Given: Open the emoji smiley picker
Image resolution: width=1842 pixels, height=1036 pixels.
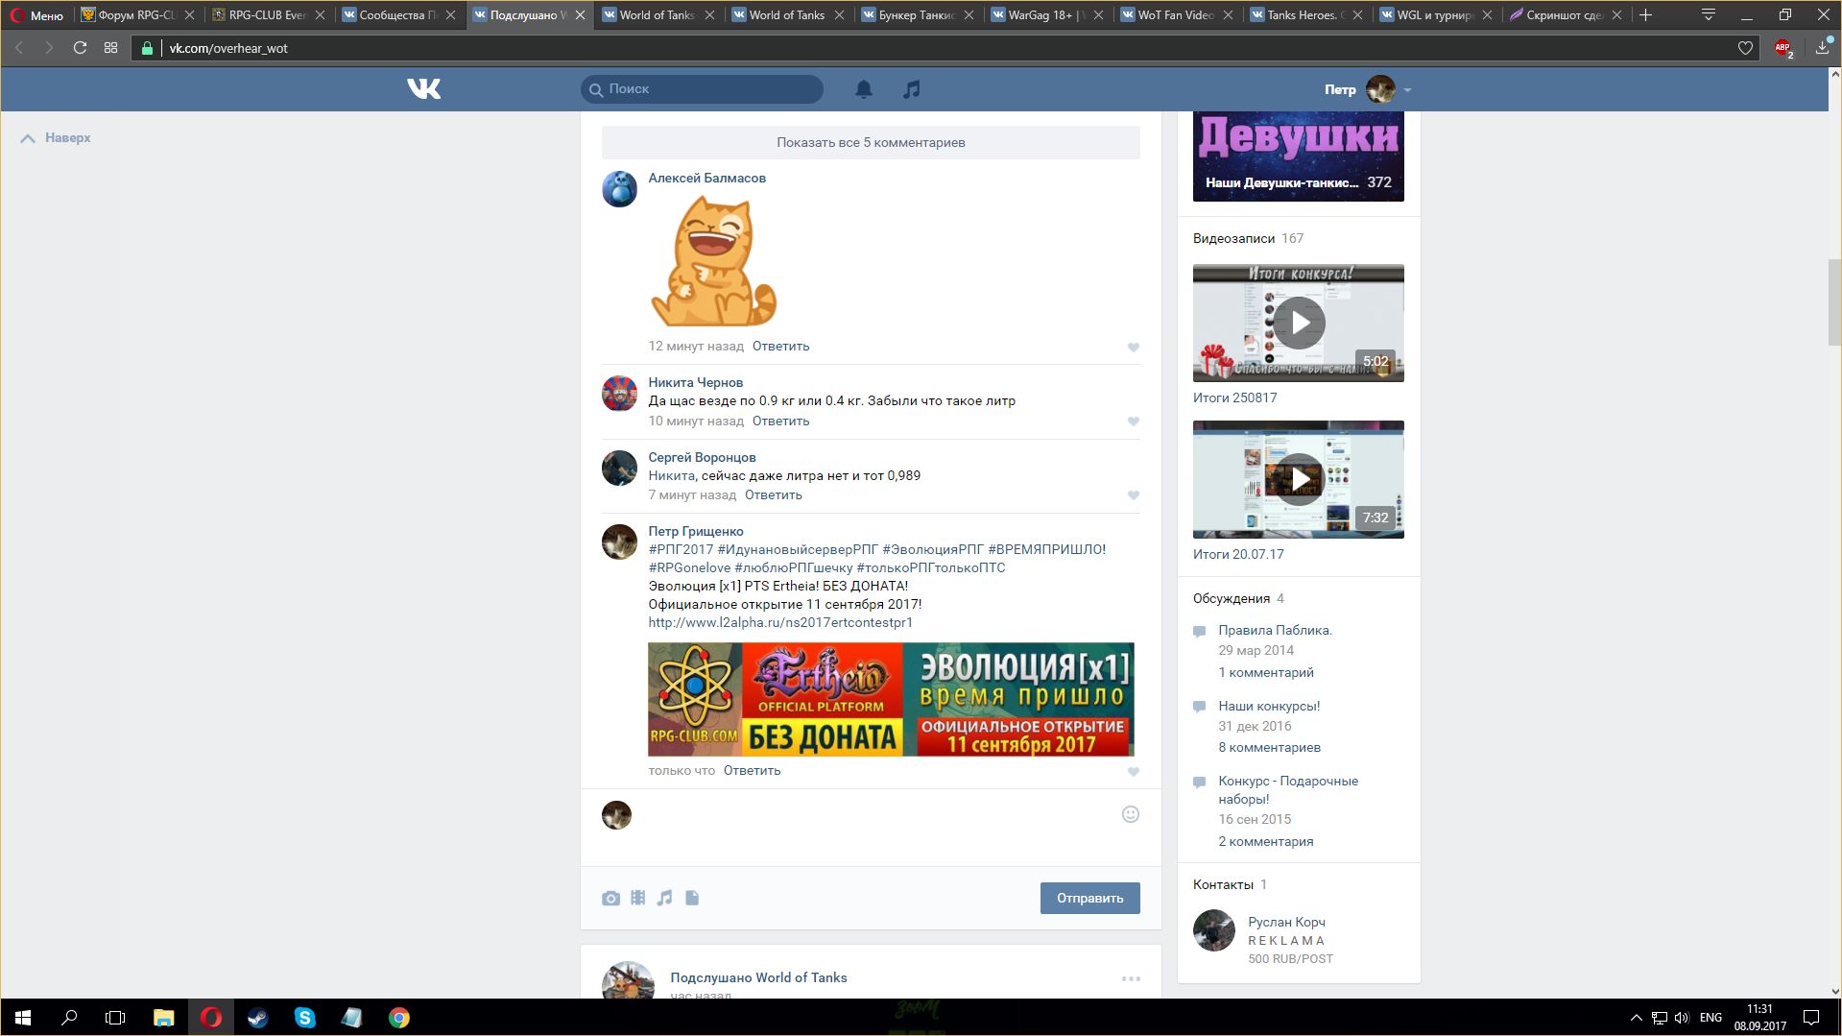Looking at the screenshot, I should pyautogui.click(x=1131, y=814).
